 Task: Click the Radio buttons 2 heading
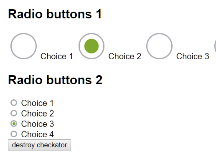(x=55, y=80)
